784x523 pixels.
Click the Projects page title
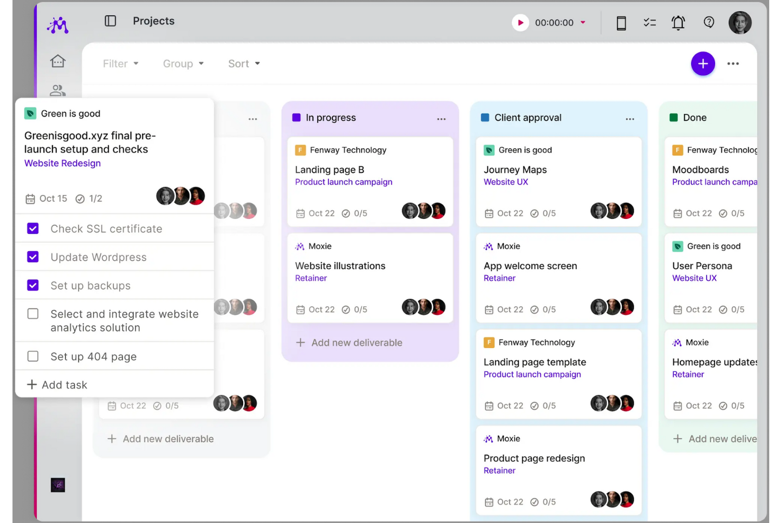pyautogui.click(x=154, y=21)
